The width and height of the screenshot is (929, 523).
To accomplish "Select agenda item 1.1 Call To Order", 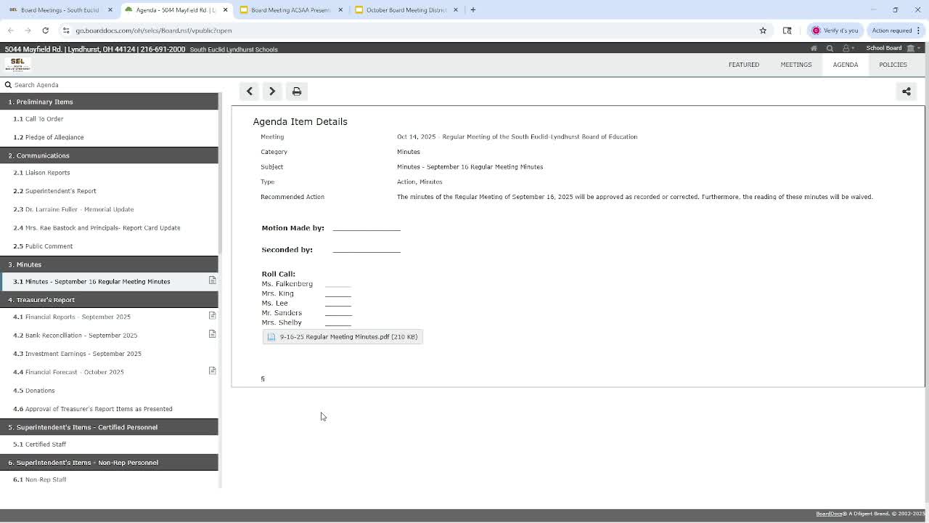I will pos(109,119).
